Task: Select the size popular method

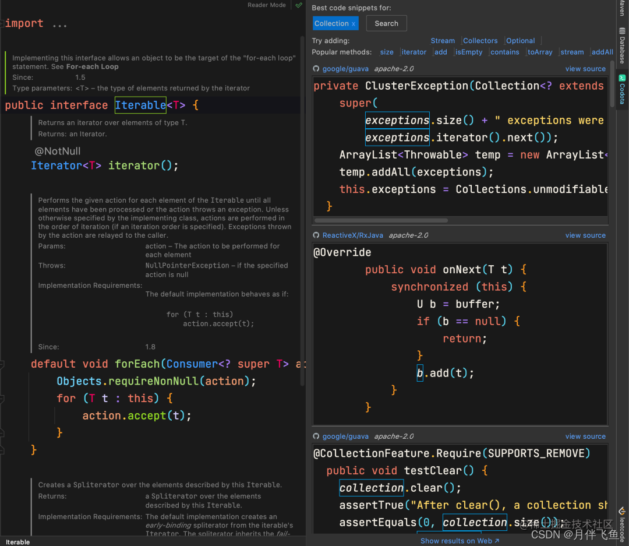Action: (387, 52)
